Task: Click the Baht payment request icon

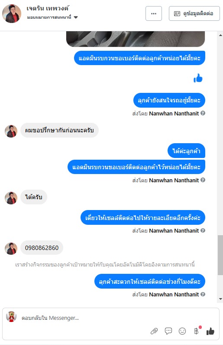Action: pos(196,331)
